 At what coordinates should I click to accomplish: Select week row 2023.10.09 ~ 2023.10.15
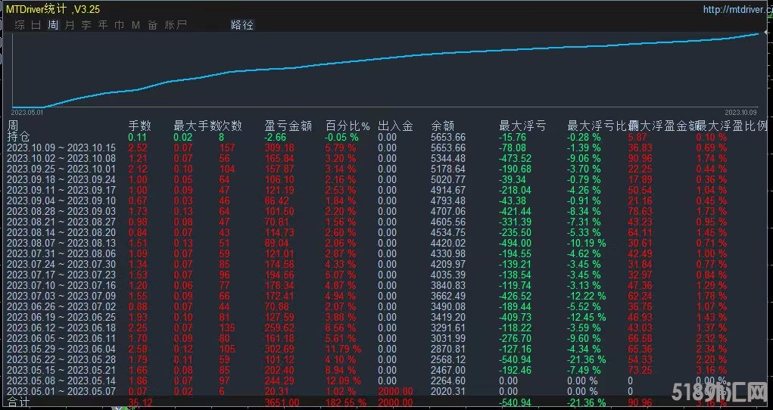[61, 148]
